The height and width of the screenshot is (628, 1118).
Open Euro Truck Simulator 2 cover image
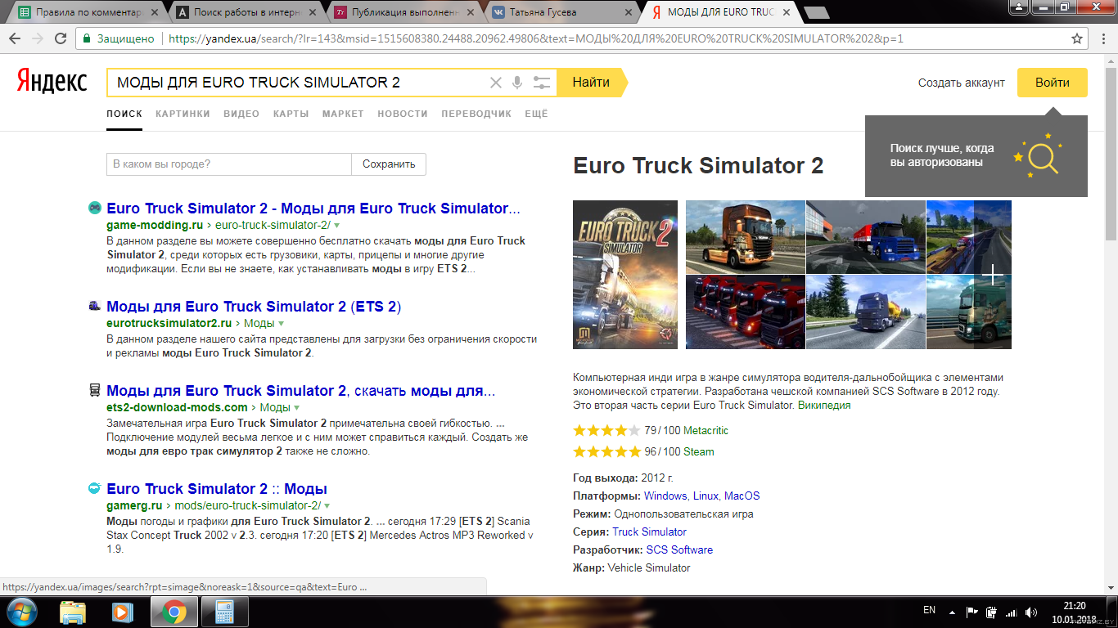(625, 275)
